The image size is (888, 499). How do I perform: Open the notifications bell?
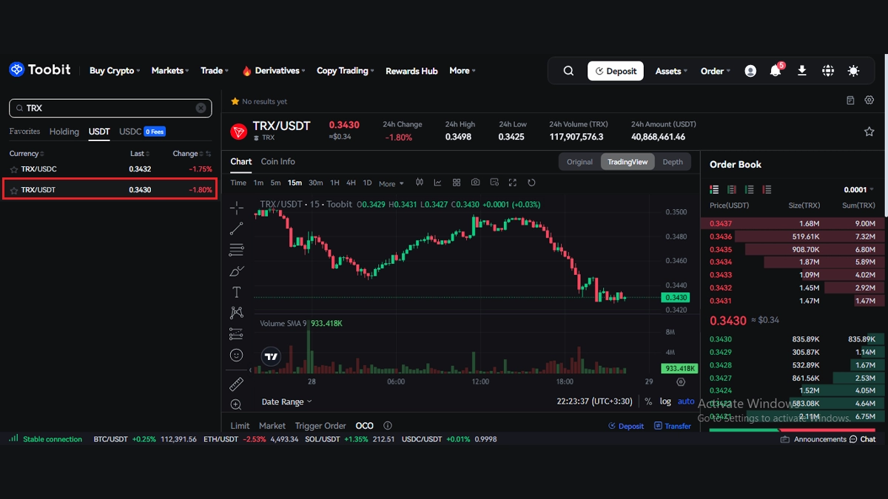(x=776, y=71)
